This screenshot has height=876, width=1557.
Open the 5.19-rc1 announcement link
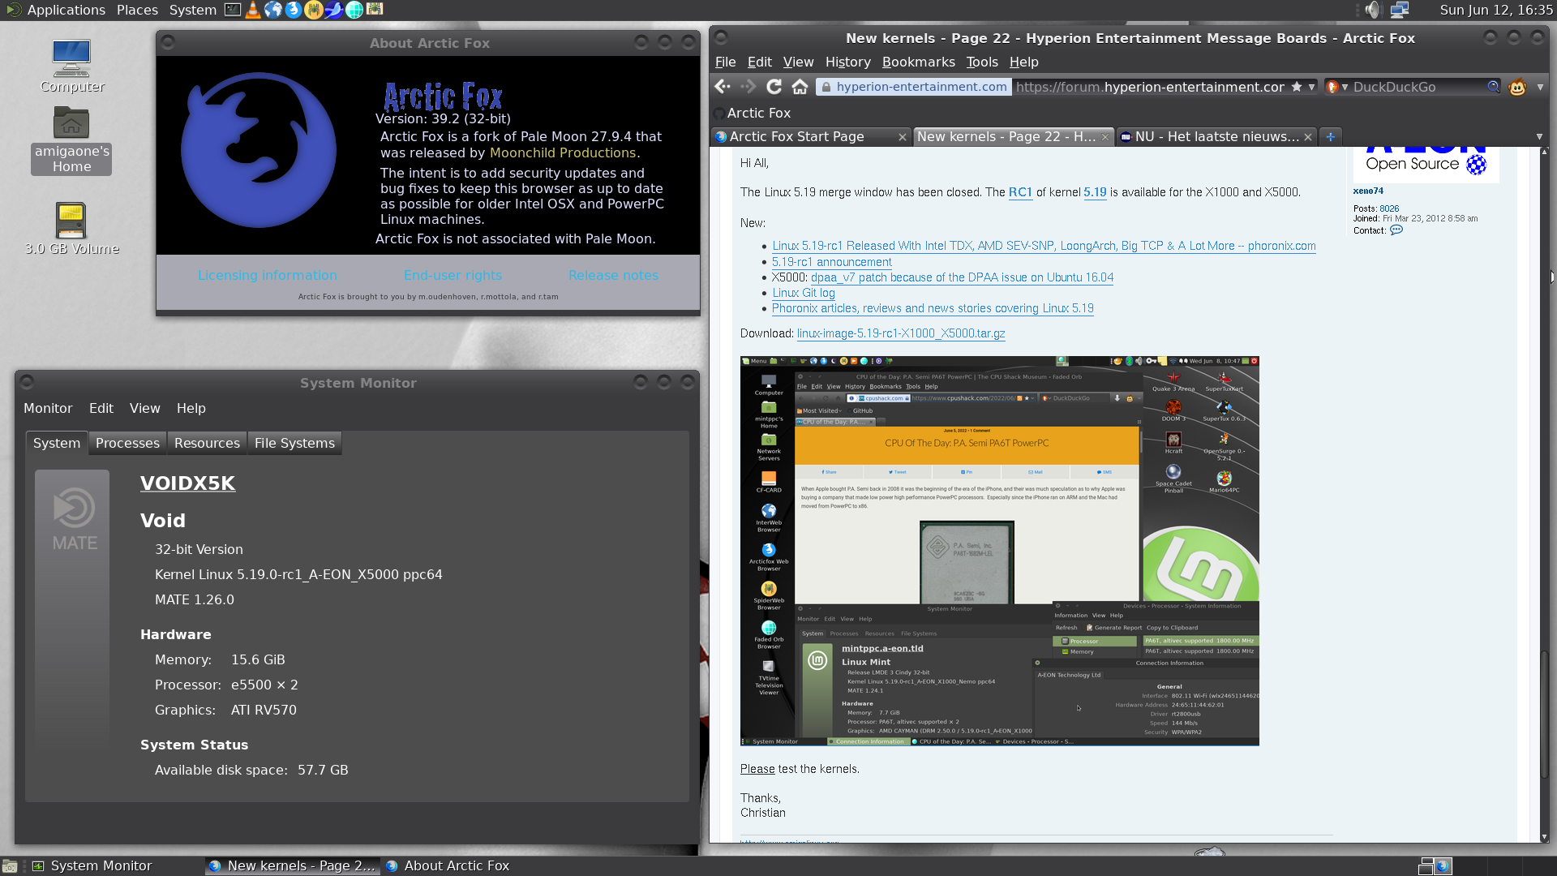point(831,262)
